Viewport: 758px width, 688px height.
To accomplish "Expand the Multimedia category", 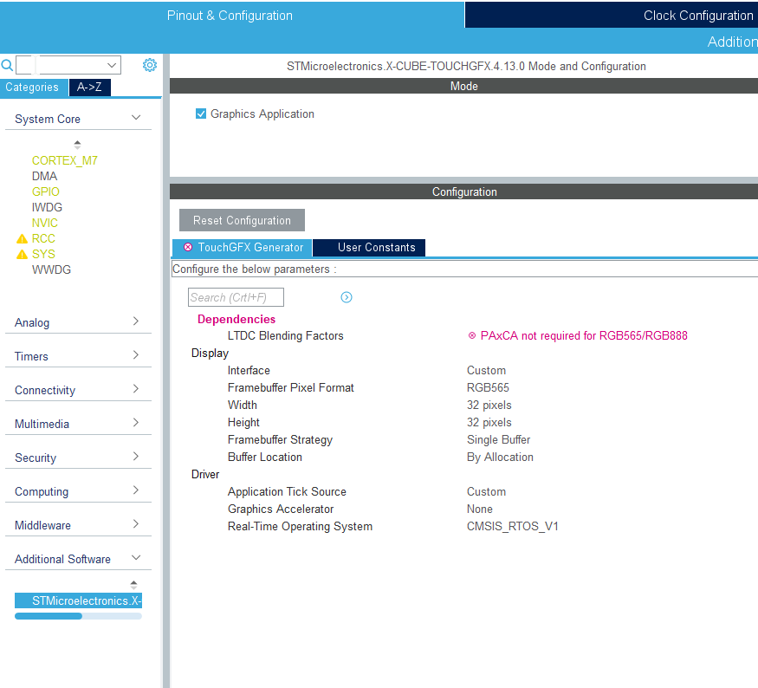I will [136, 423].
